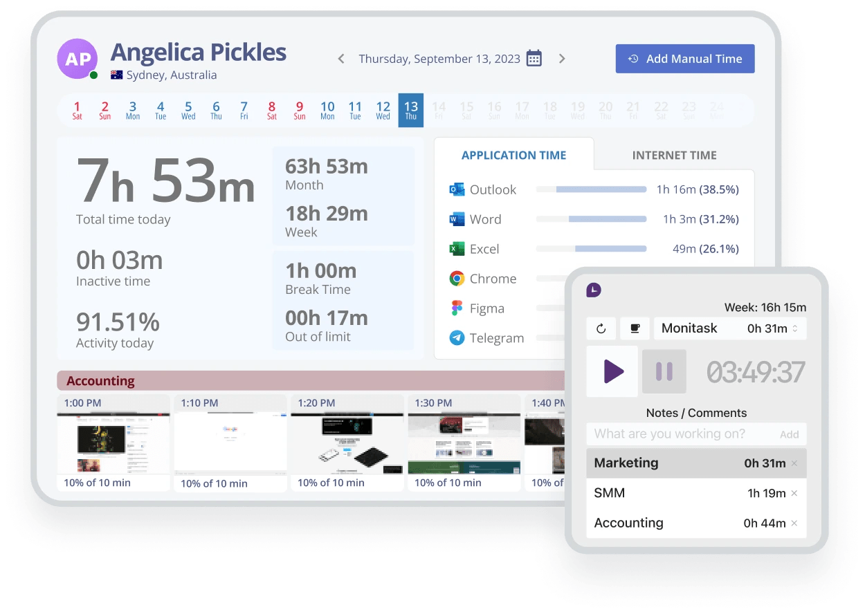Open the calendar icon next to the date

[534, 59]
